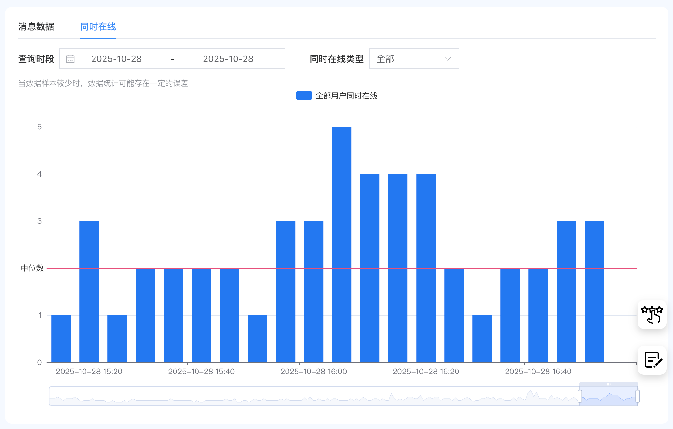This screenshot has height=429, width=673.
Task: Select the 同时在线 tab
Action: pos(98,26)
